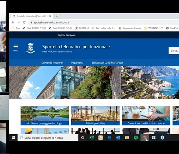Open Chrome from the taskbar
The width and height of the screenshot is (179, 154).
click(145, 138)
